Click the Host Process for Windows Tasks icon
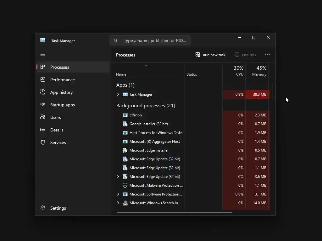 (125, 133)
